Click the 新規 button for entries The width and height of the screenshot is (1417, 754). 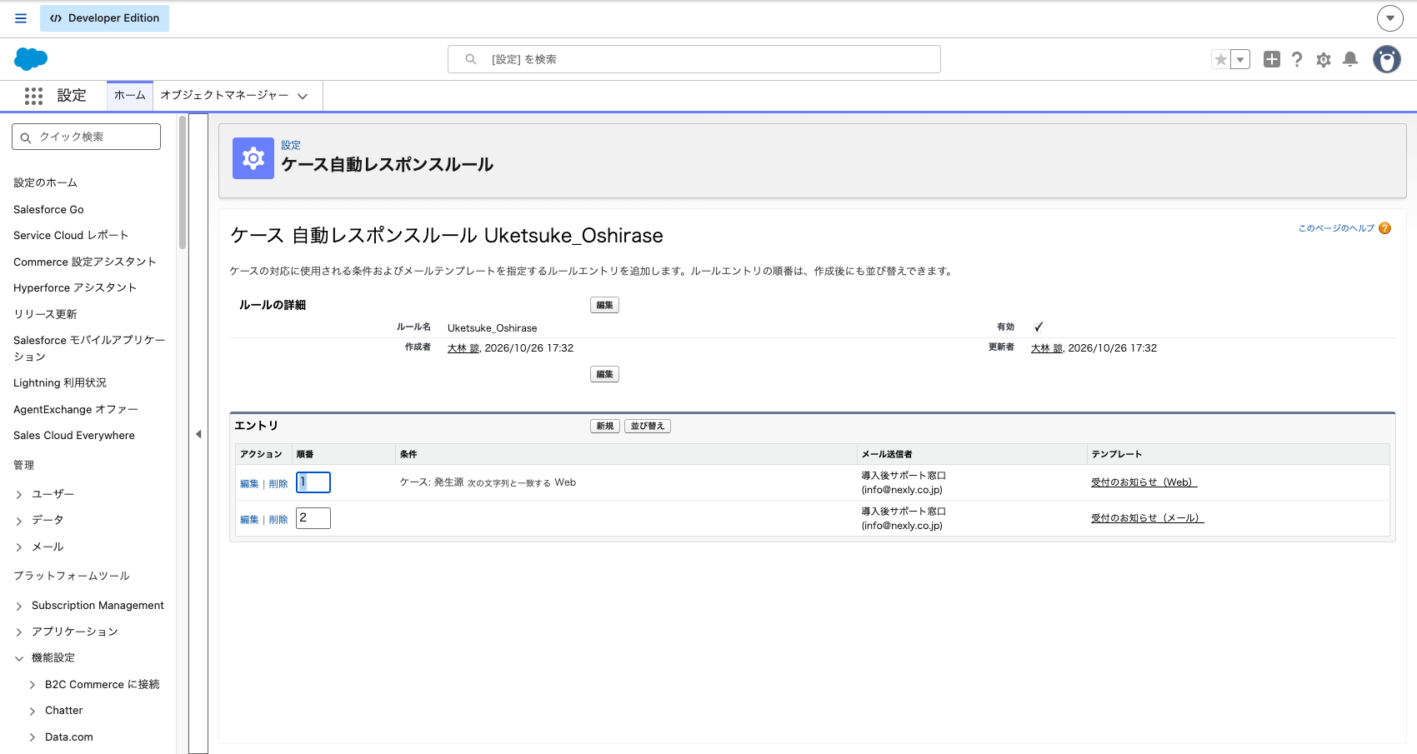pyautogui.click(x=605, y=426)
